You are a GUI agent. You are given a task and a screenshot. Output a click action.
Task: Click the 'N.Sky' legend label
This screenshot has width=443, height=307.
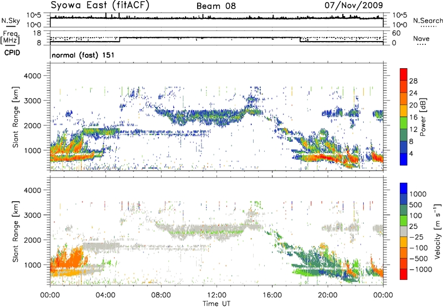click(11, 21)
